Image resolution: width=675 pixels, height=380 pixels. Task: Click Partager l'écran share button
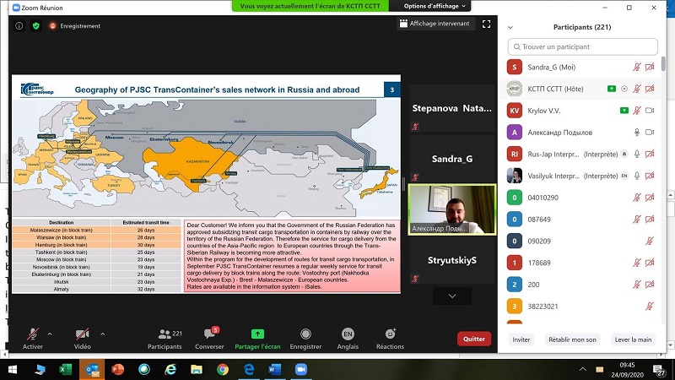pos(257,339)
